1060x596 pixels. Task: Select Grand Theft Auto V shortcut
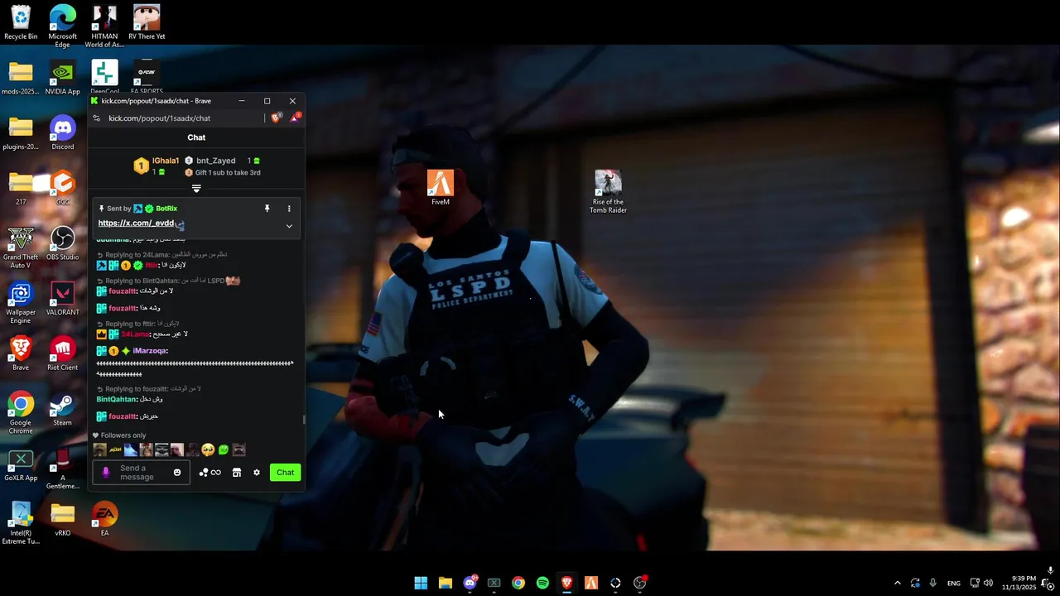click(21, 248)
